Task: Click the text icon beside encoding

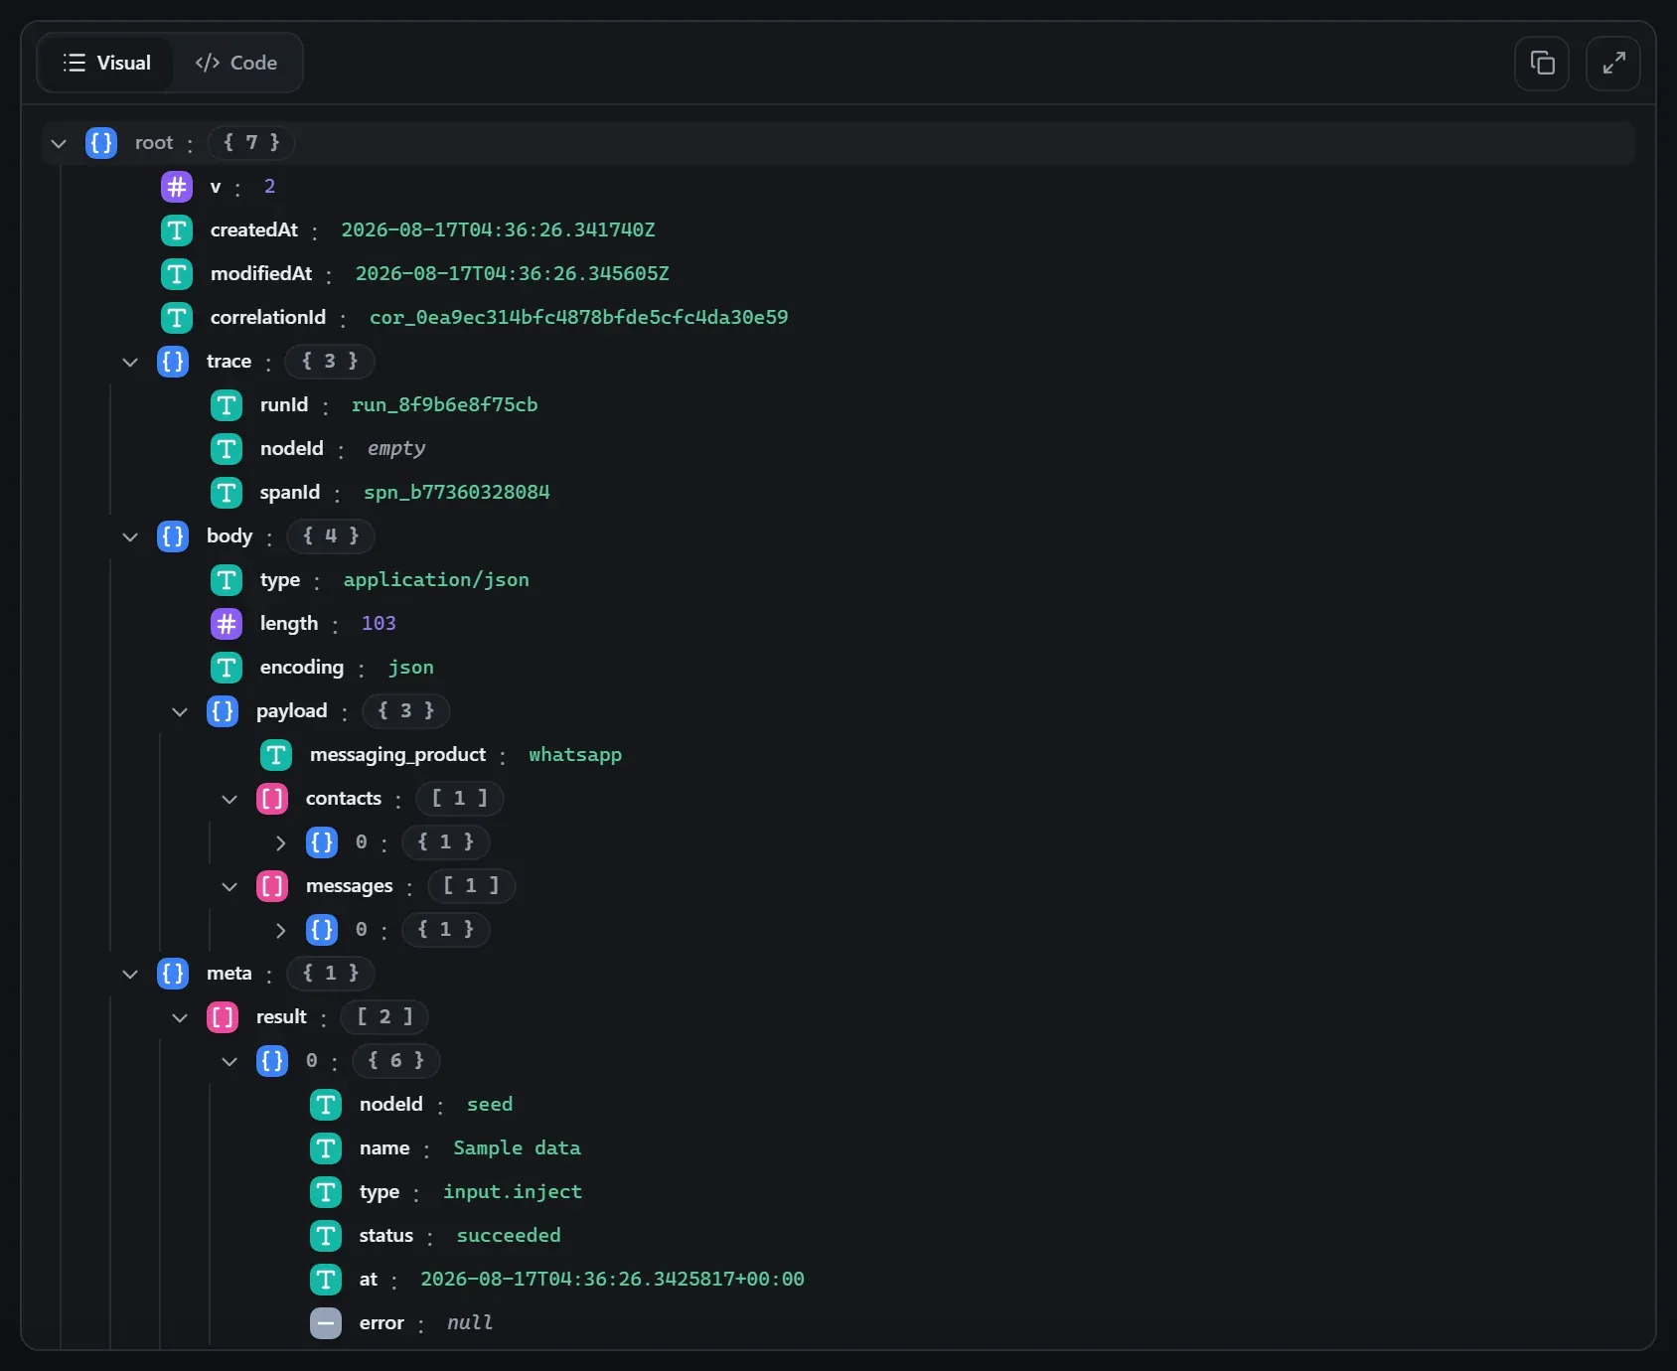Action: click(227, 668)
